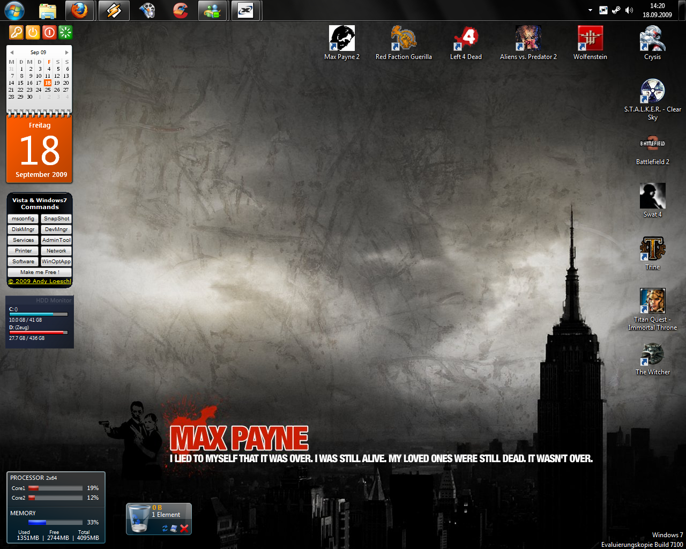Image resolution: width=686 pixels, height=549 pixels.
Task: Switch to the Winamp taskbar button
Action: 114,10
